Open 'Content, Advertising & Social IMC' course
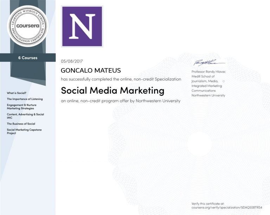Screen dimensions: 270x215 (25, 116)
